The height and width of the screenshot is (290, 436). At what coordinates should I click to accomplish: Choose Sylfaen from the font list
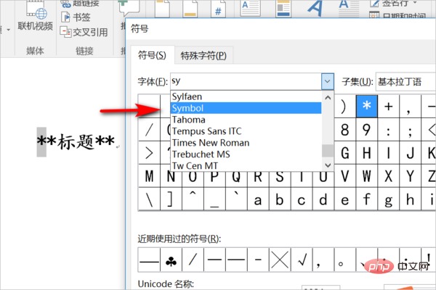[187, 96]
